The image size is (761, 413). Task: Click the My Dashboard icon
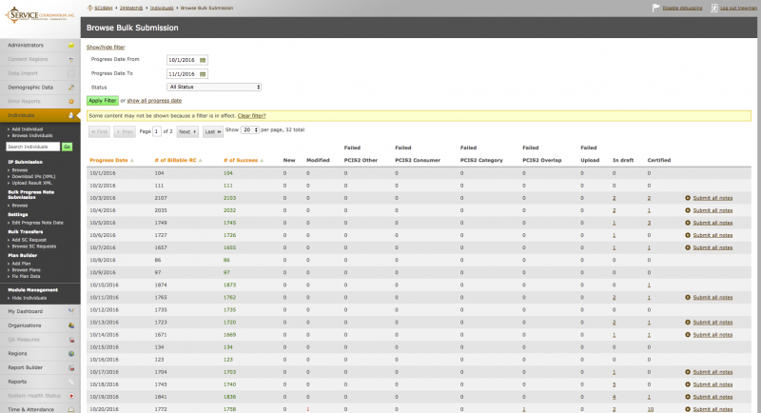pyautogui.click(x=71, y=311)
